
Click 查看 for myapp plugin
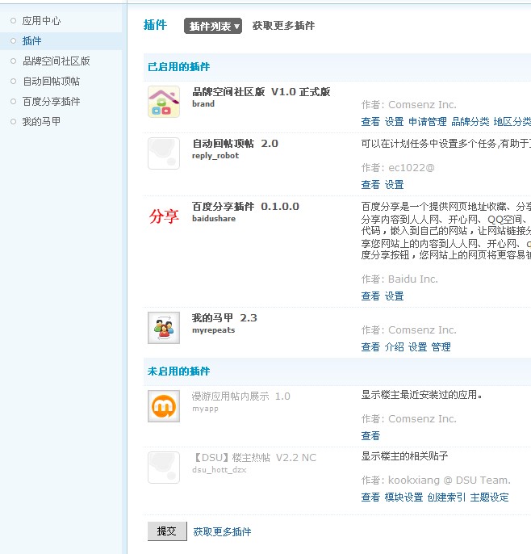coord(370,436)
